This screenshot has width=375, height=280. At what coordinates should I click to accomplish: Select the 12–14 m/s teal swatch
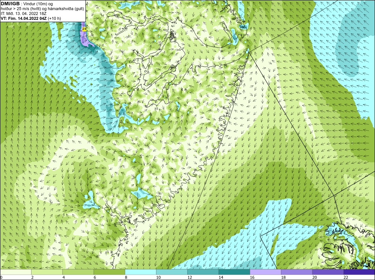203,272
